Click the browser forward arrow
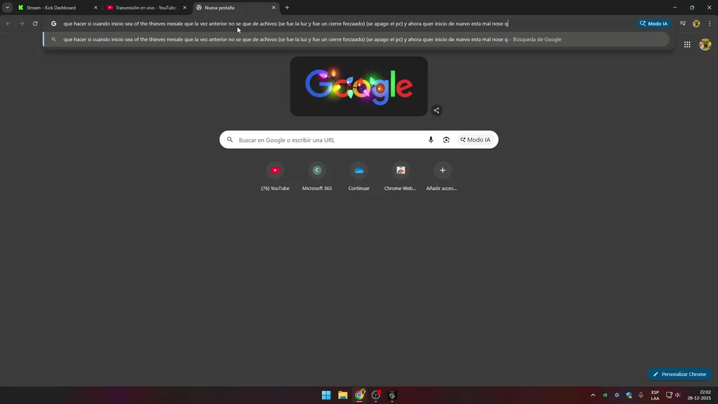The image size is (718, 404). 22,24
